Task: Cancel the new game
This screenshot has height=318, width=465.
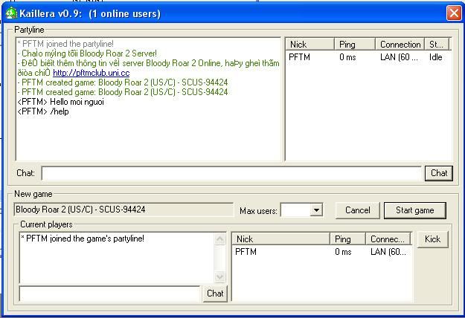Action: (x=358, y=210)
